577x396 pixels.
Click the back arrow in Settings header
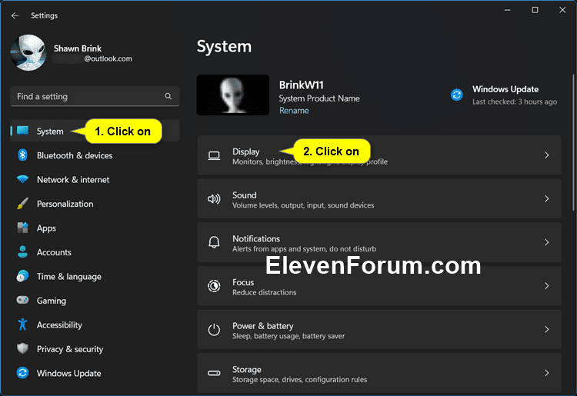pos(15,15)
